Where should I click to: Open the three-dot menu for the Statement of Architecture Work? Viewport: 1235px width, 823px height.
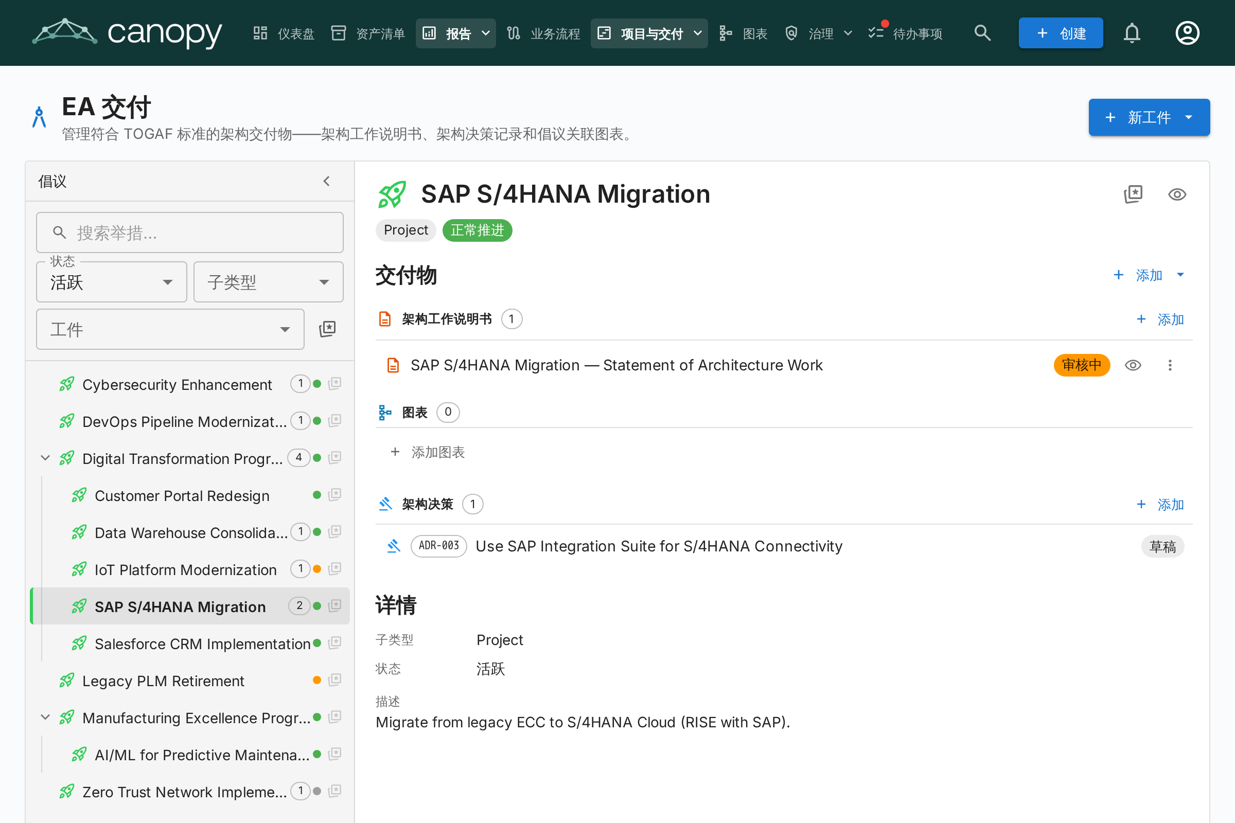click(1170, 365)
